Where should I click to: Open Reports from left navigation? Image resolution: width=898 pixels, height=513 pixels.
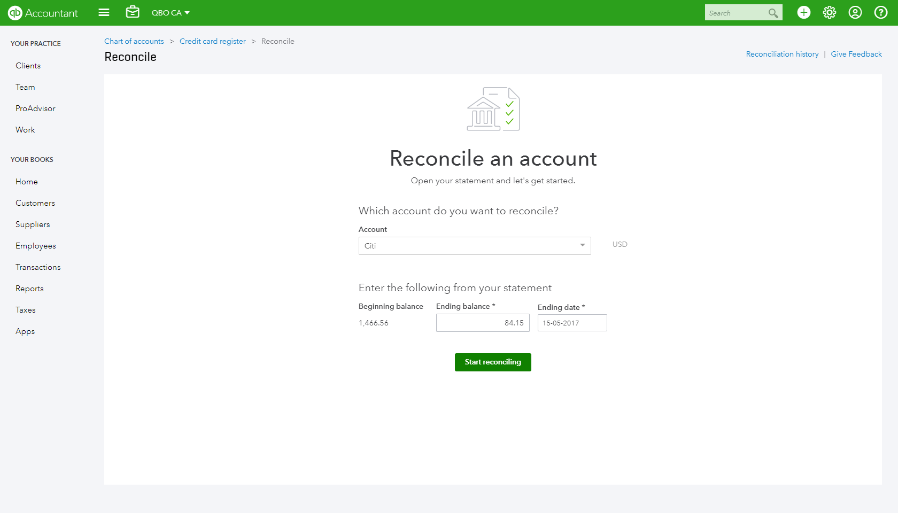click(29, 289)
